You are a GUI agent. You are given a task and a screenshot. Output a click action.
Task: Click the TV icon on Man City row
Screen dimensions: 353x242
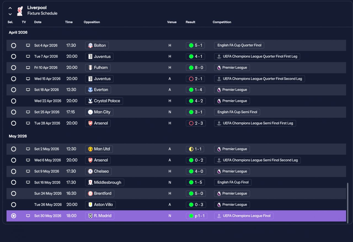[x=28, y=112]
